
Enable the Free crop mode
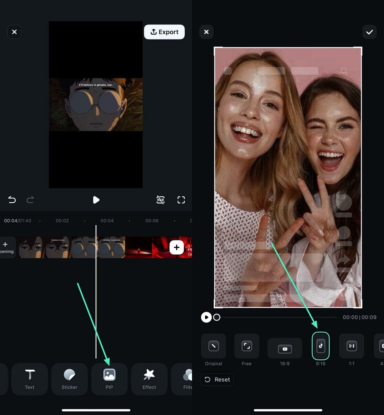(247, 346)
